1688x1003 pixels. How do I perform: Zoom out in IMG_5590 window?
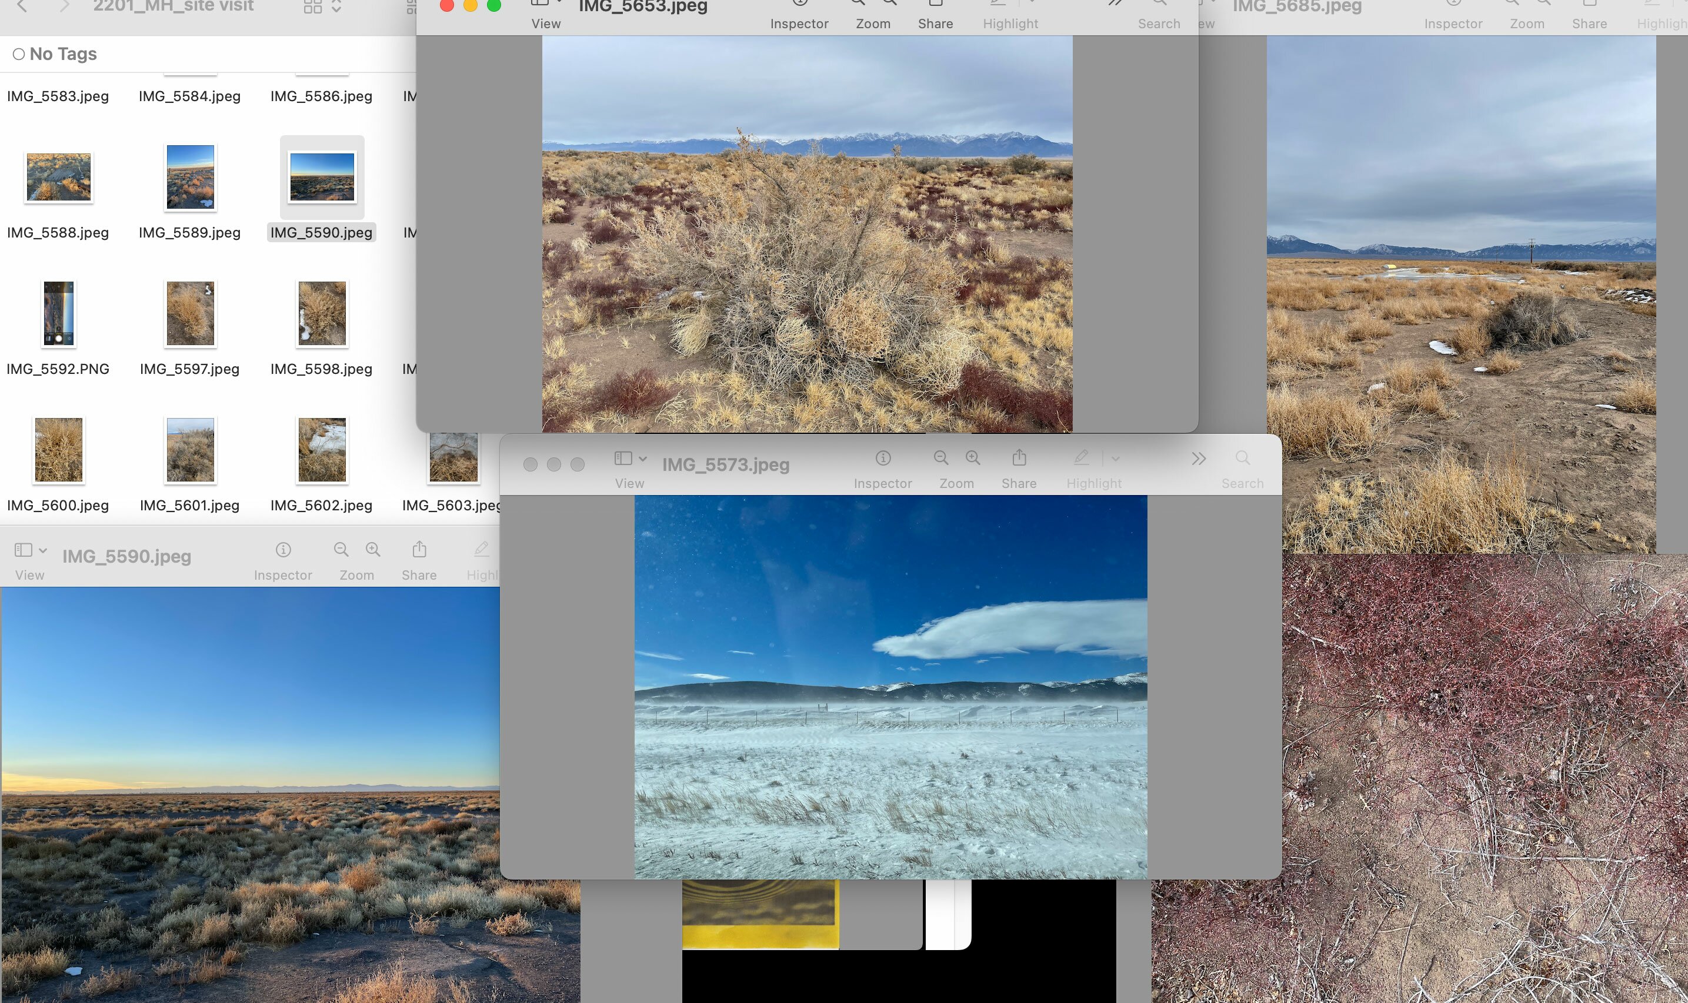click(x=341, y=550)
